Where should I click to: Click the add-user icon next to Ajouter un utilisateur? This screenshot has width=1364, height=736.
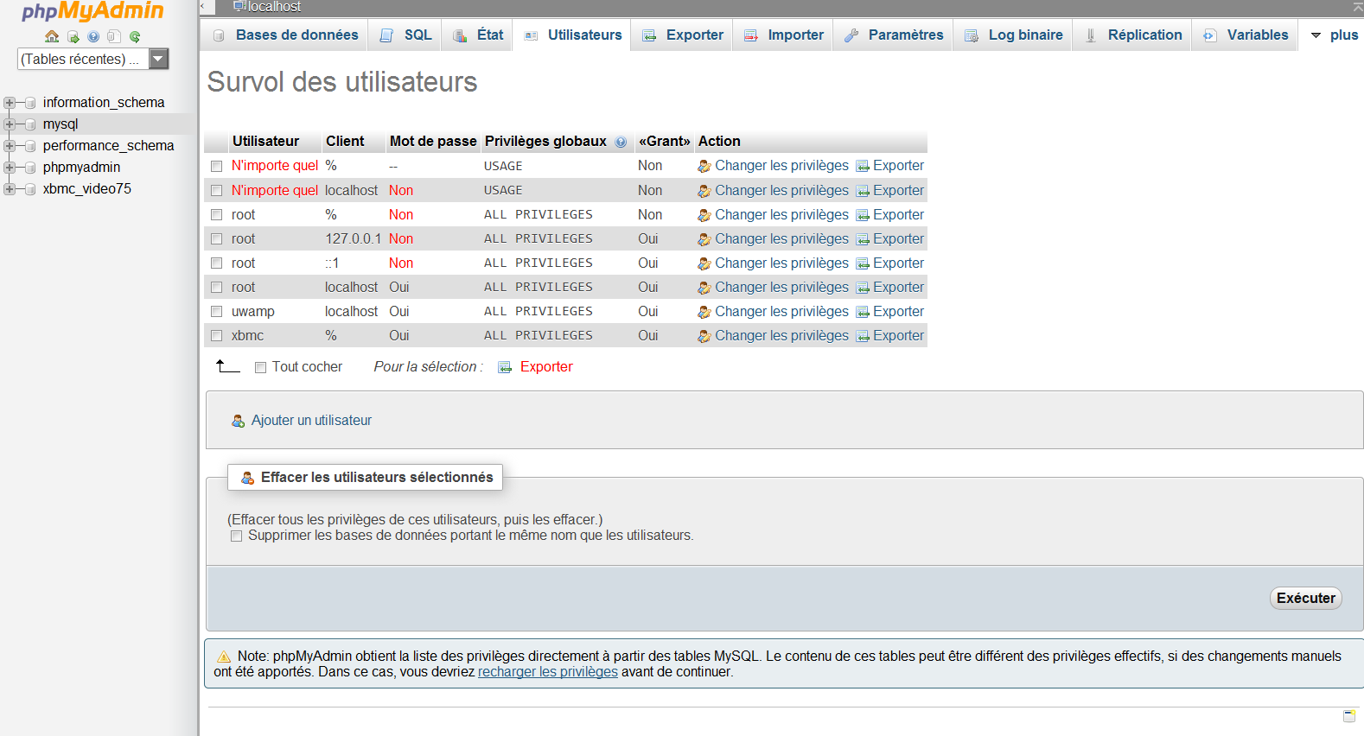tap(239, 421)
